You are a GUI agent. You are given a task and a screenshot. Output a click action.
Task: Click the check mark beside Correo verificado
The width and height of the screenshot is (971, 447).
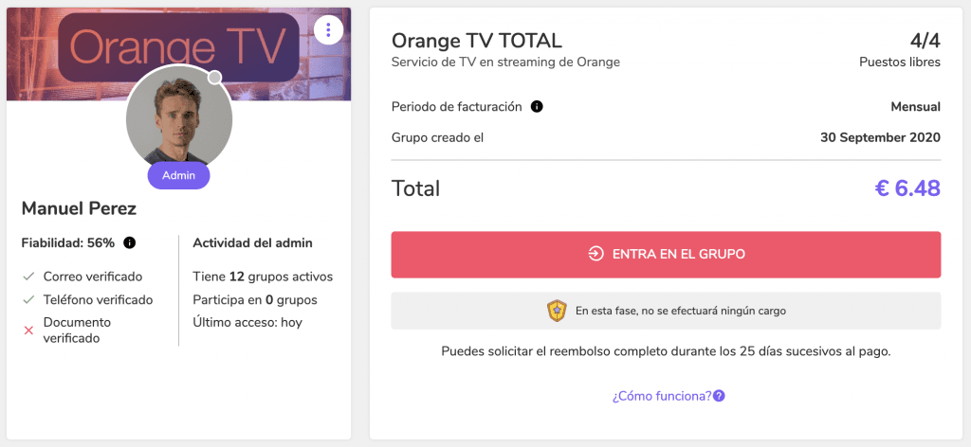pos(27,277)
